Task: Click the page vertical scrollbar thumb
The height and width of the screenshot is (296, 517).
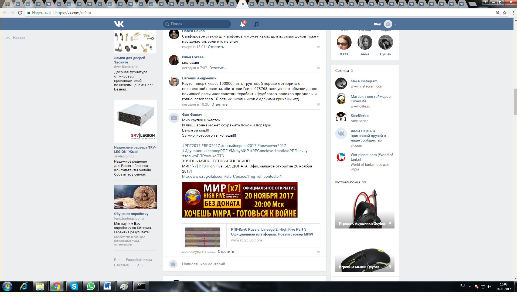Action: 515,102
